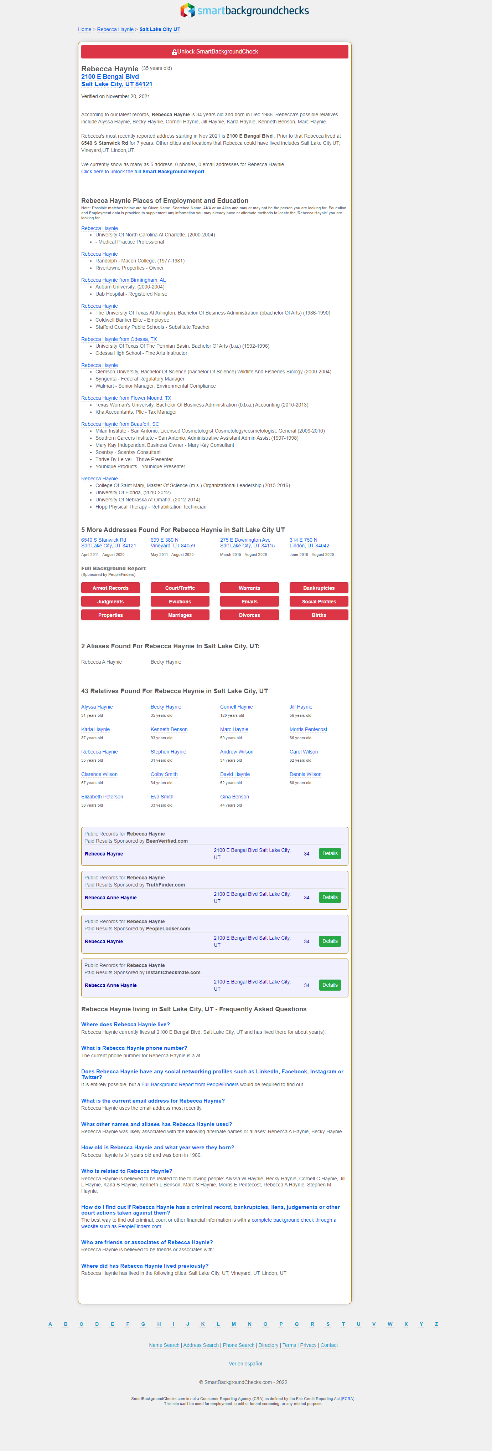The height and width of the screenshot is (1451, 492).
Task: Open Address Search footer link
Action: (x=201, y=1345)
